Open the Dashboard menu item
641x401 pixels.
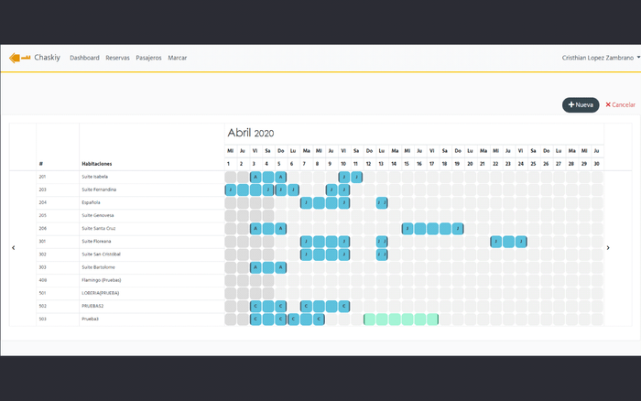pyautogui.click(x=84, y=58)
